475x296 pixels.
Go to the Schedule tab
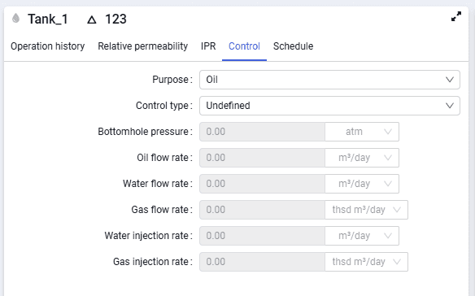pyautogui.click(x=293, y=46)
